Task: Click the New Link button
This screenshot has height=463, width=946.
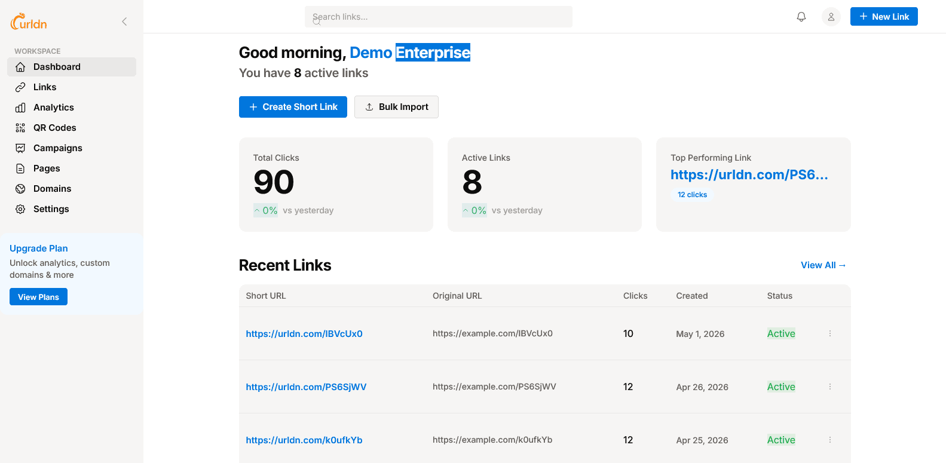Action: (884, 17)
